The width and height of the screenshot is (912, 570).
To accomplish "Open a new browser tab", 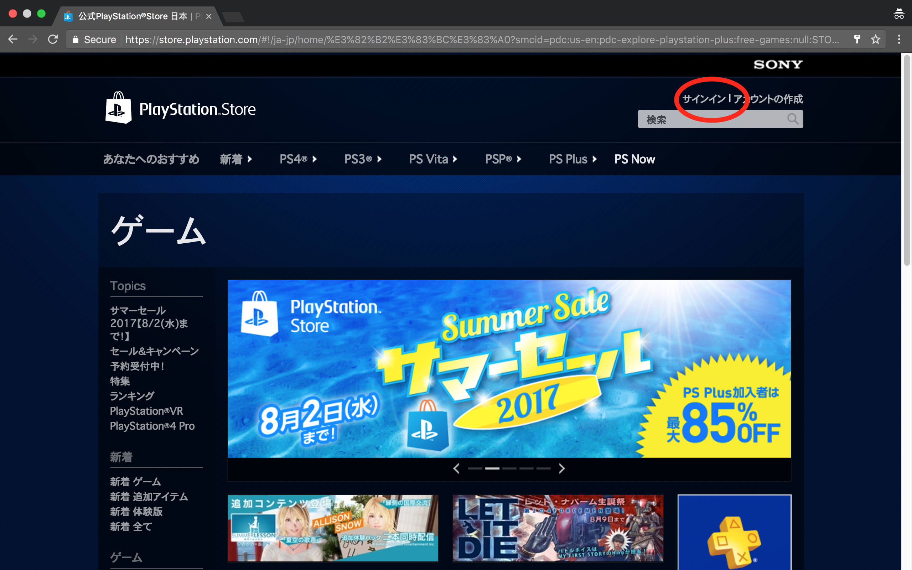I will click(x=233, y=17).
